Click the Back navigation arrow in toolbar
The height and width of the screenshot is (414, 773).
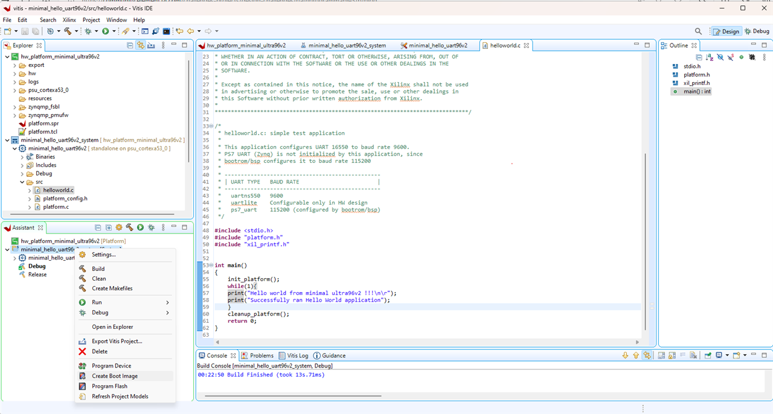point(190,31)
